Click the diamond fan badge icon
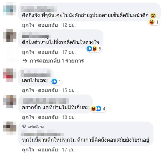This screenshot has height=154, width=165. [x=24, y=126]
